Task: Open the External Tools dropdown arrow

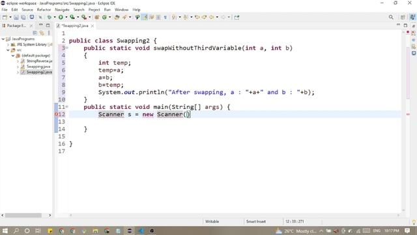Action: (x=89, y=18)
